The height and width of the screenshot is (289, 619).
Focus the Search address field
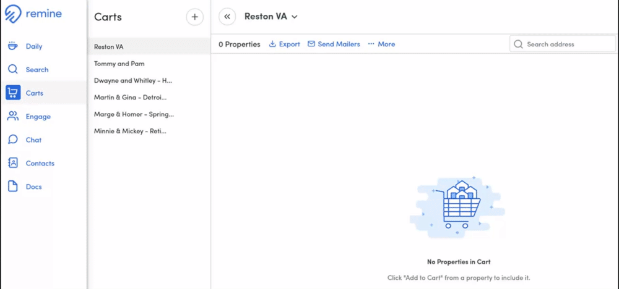[x=563, y=44]
